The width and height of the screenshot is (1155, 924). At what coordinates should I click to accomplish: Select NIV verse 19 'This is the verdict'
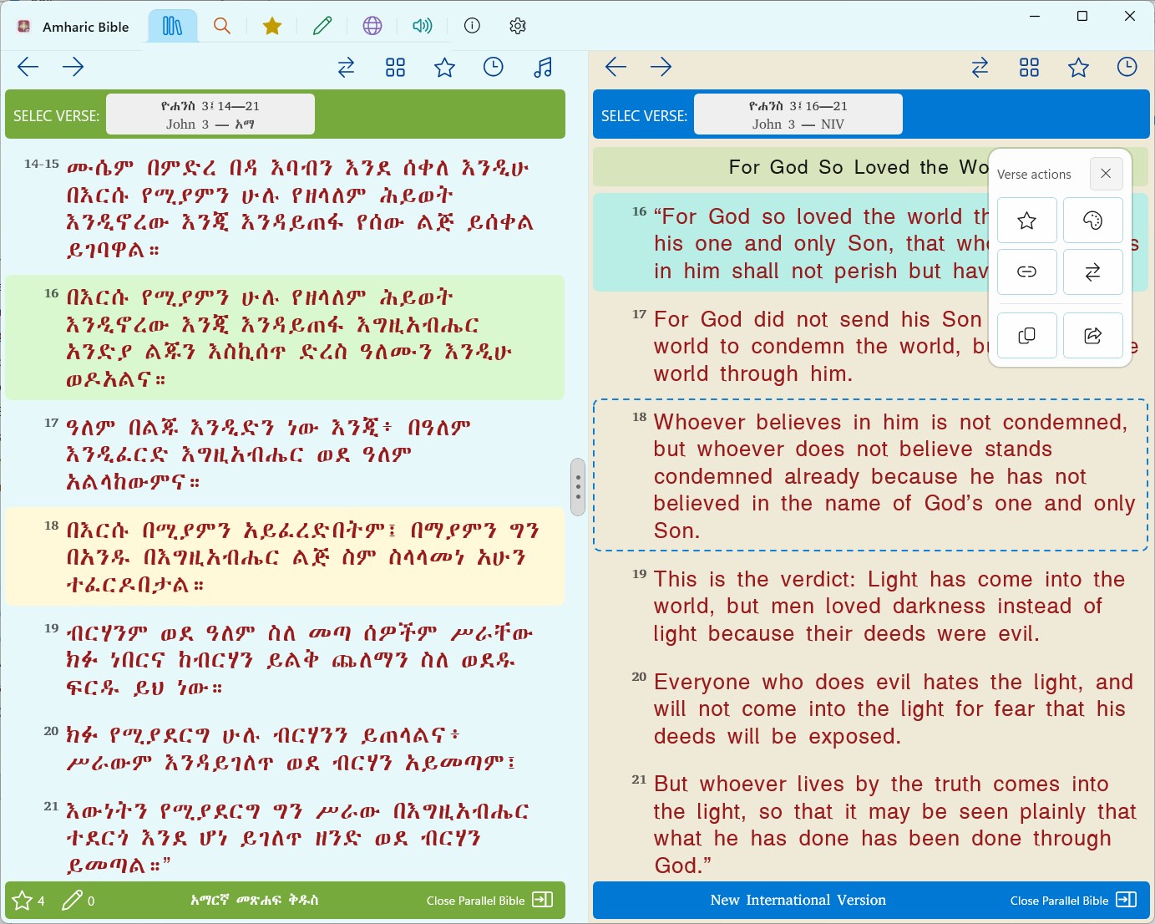(x=871, y=607)
